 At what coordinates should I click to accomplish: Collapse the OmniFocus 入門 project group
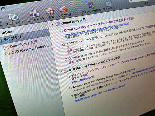tap(52, 24)
